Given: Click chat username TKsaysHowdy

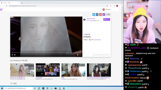Looking at the screenshot, I should click(x=135, y=68).
